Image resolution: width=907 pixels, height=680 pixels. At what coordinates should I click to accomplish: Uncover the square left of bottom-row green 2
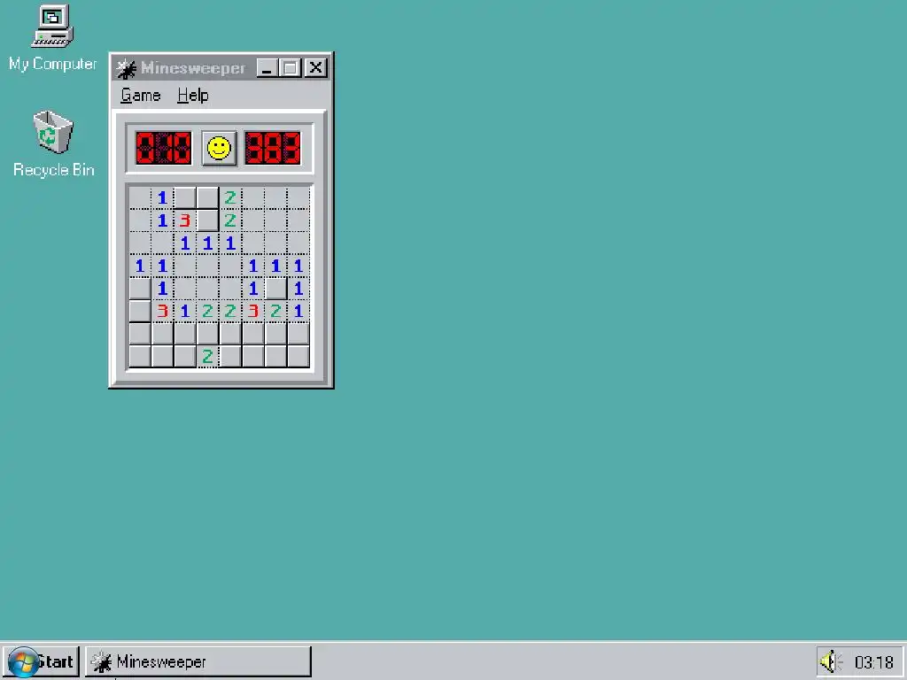tap(185, 356)
